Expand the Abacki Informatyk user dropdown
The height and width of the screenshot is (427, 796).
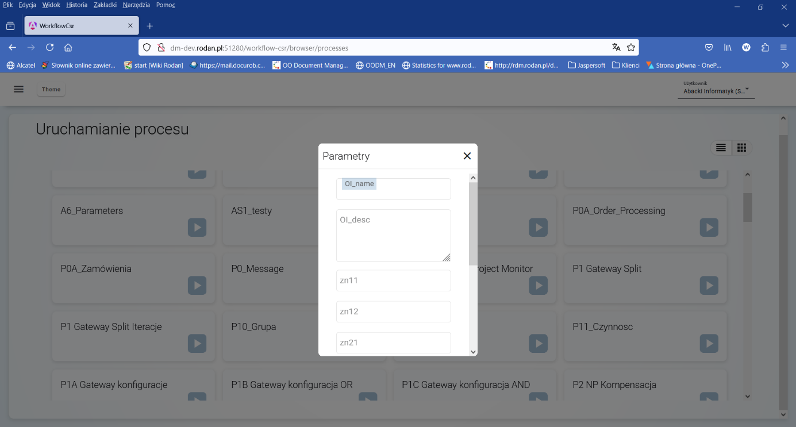tap(716, 91)
